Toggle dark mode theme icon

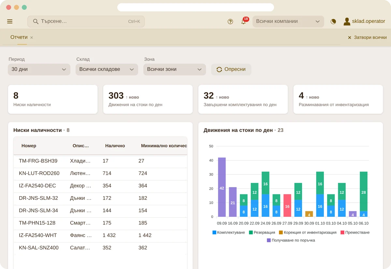(333, 22)
